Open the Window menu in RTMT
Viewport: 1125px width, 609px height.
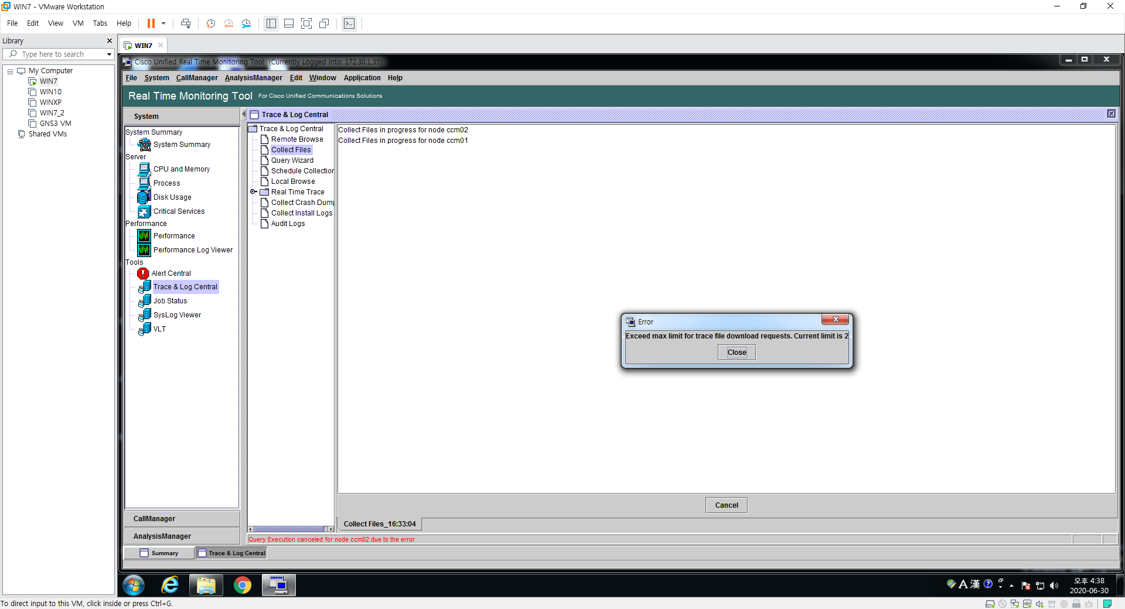point(323,78)
